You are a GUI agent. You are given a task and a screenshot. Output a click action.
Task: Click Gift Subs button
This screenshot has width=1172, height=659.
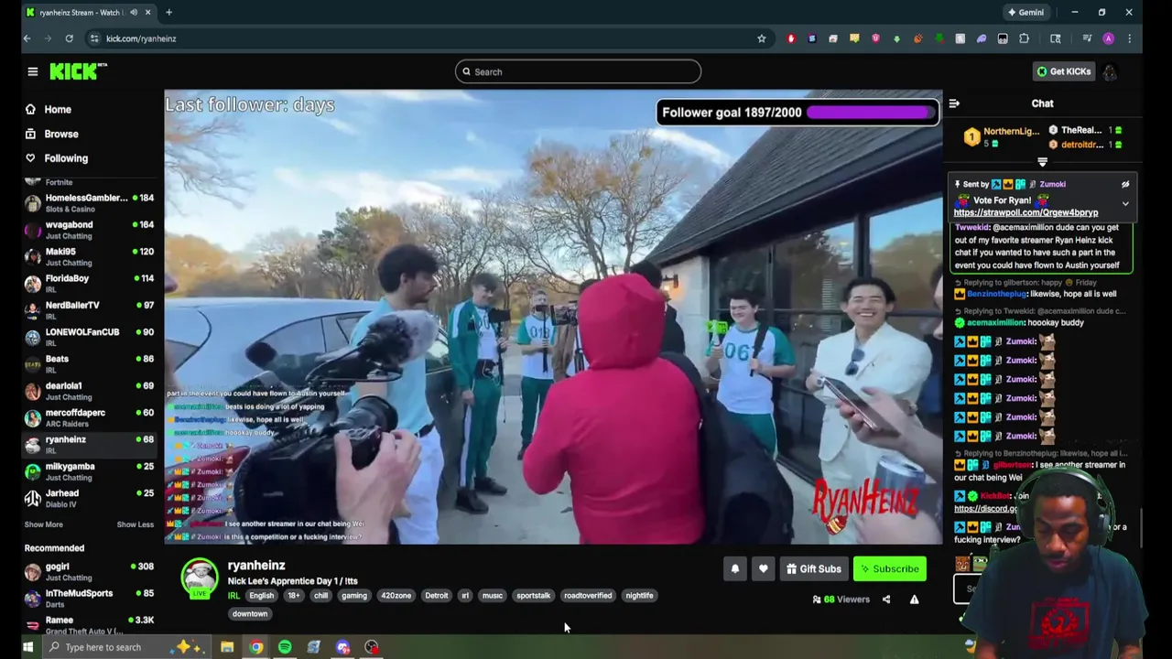tap(813, 569)
